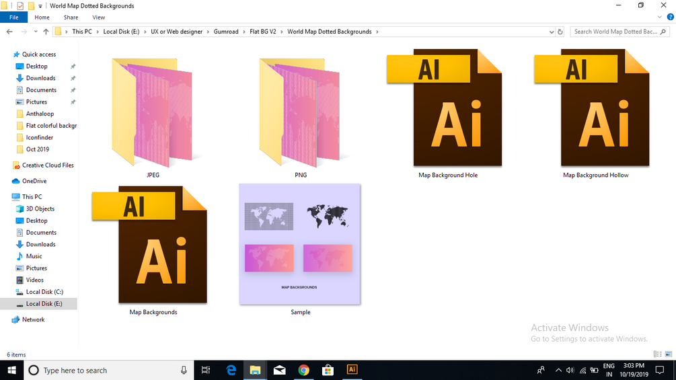Click Gumroad in the breadcrumb path
The image size is (676, 380).
[226, 32]
